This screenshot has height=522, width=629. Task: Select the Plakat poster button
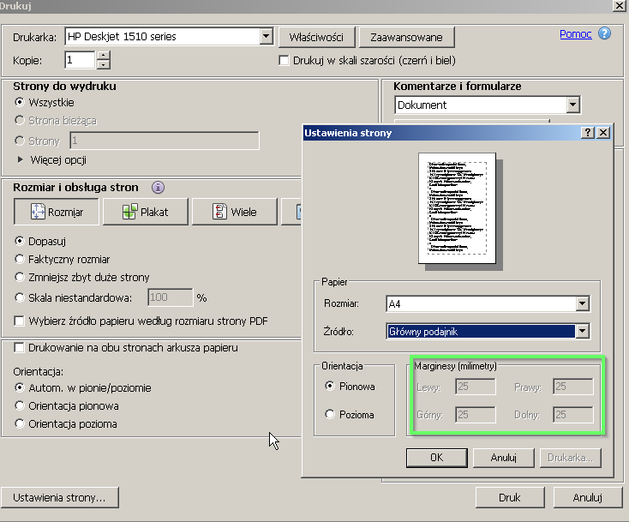coord(145,212)
